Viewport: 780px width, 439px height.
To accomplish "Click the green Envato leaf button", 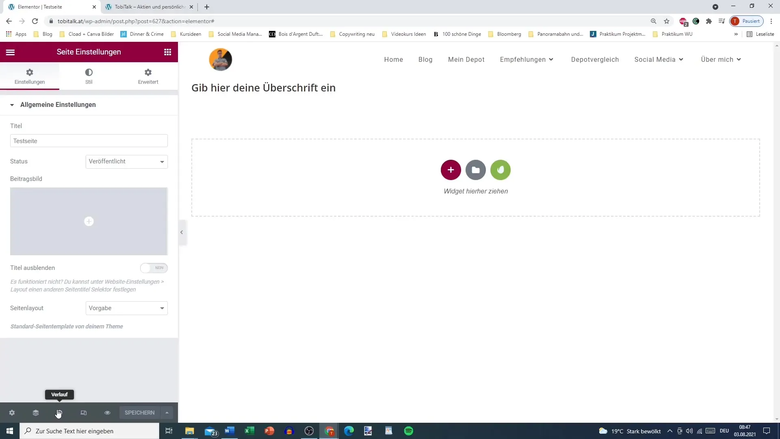I will coord(500,170).
